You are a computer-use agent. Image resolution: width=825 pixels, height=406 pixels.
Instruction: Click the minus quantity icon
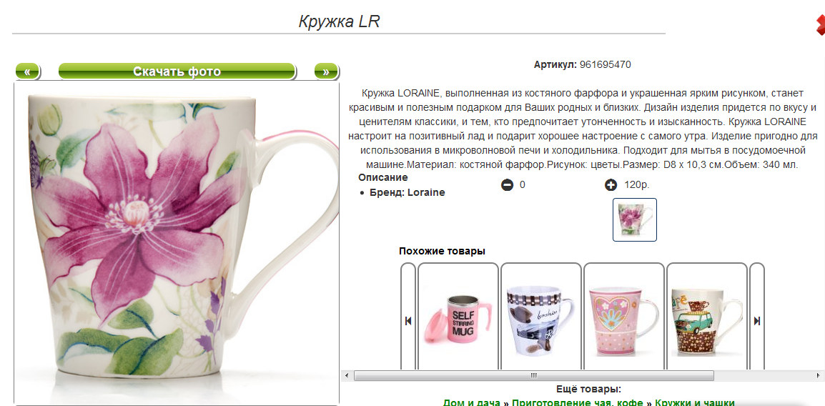[x=507, y=185]
